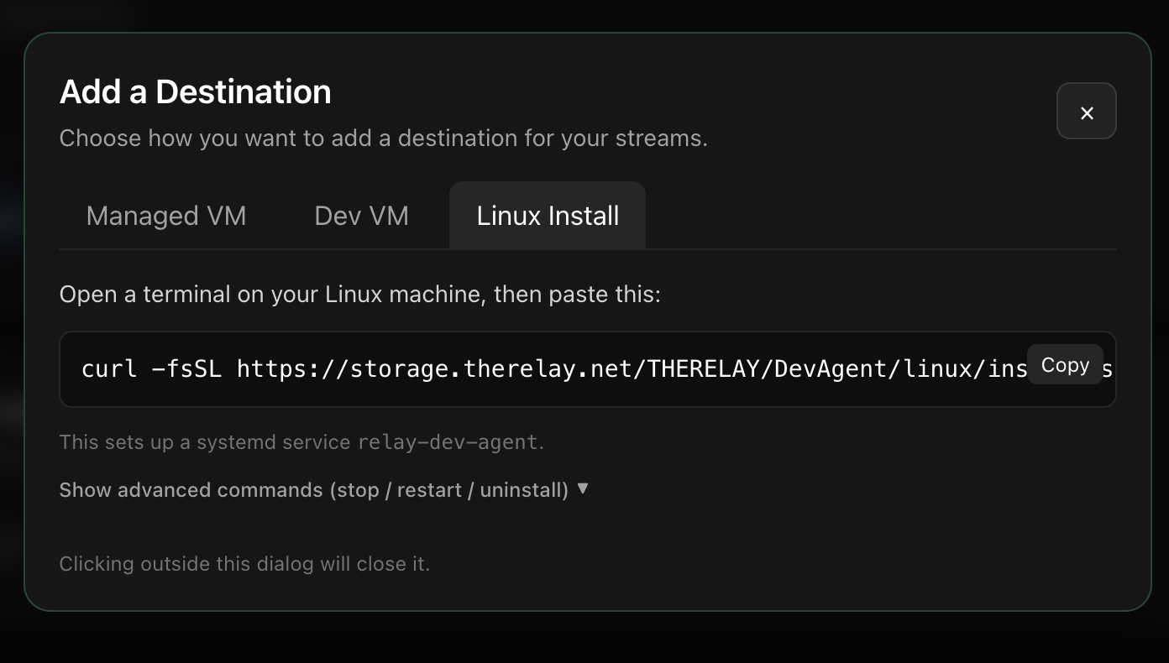
Task: Click the disclosure triangle next to advanced commands
Action: click(583, 489)
